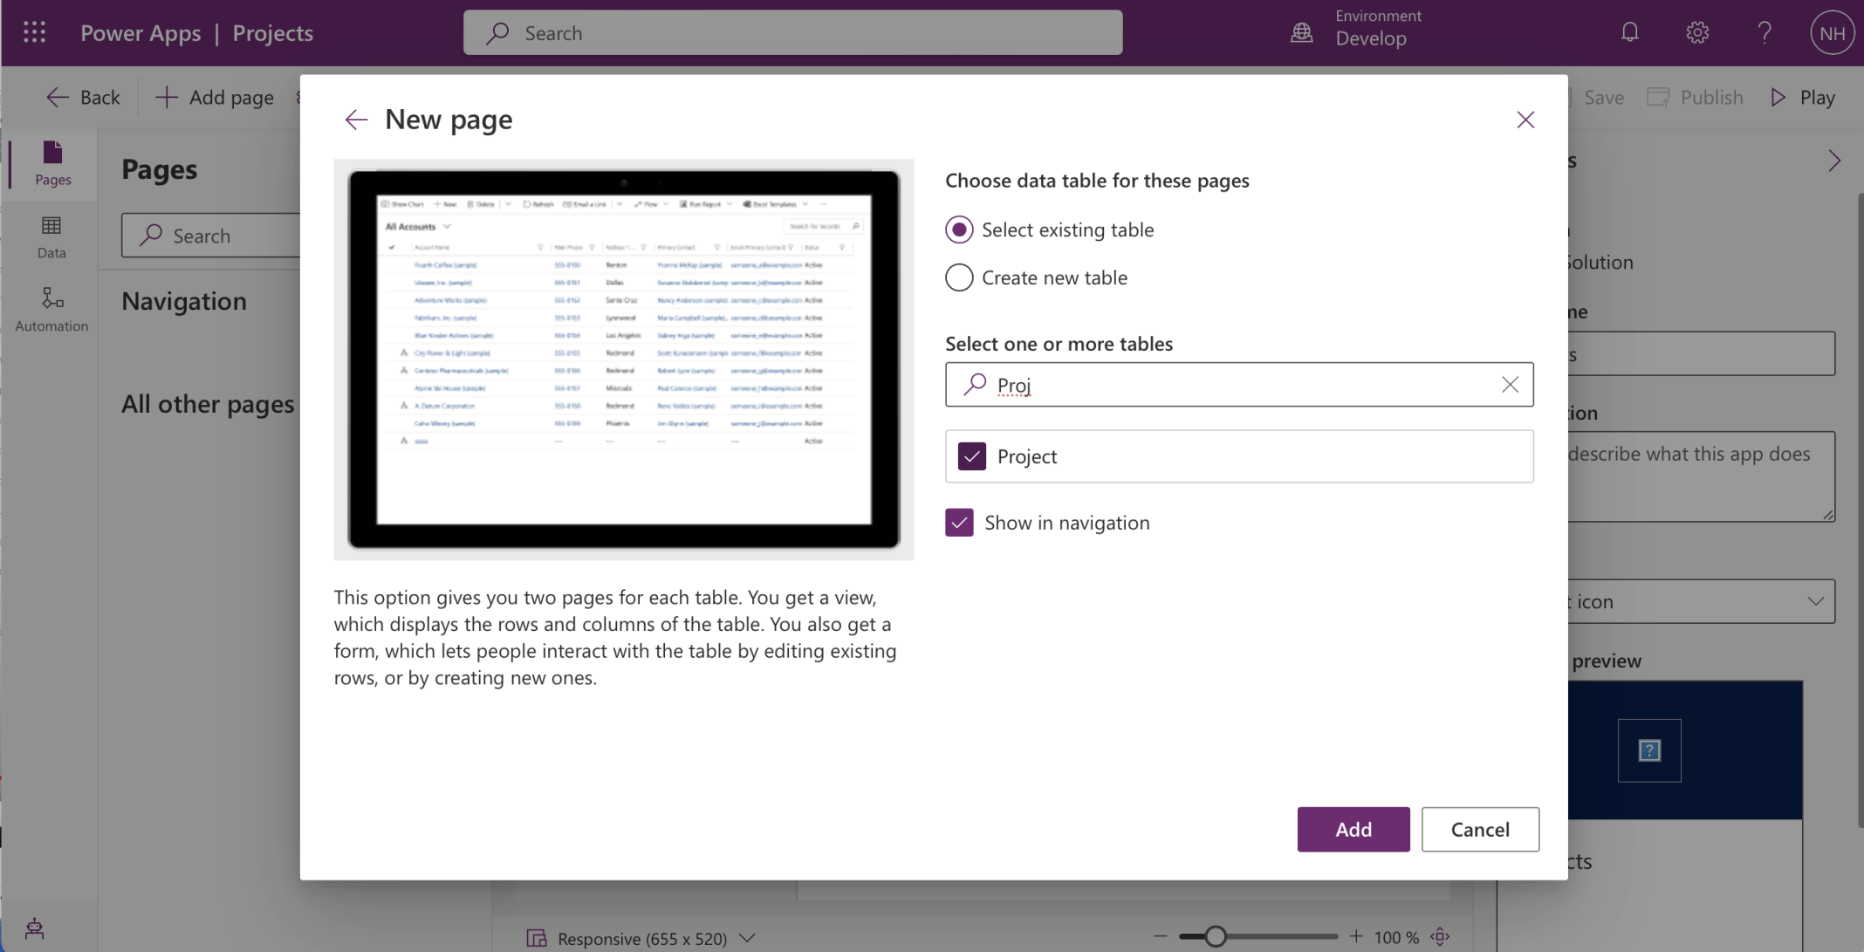Open the settings gear icon
The height and width of the screenshot is (952, 1864).
click(1696, 32)
